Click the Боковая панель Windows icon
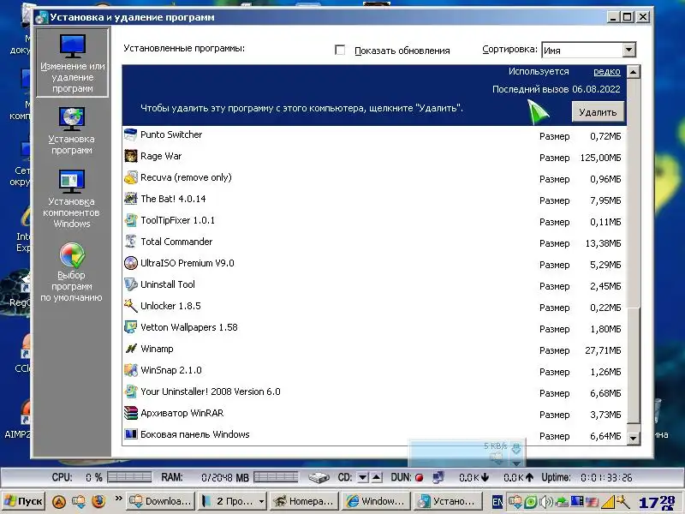 pyautogui.click(x=131, y=434)
